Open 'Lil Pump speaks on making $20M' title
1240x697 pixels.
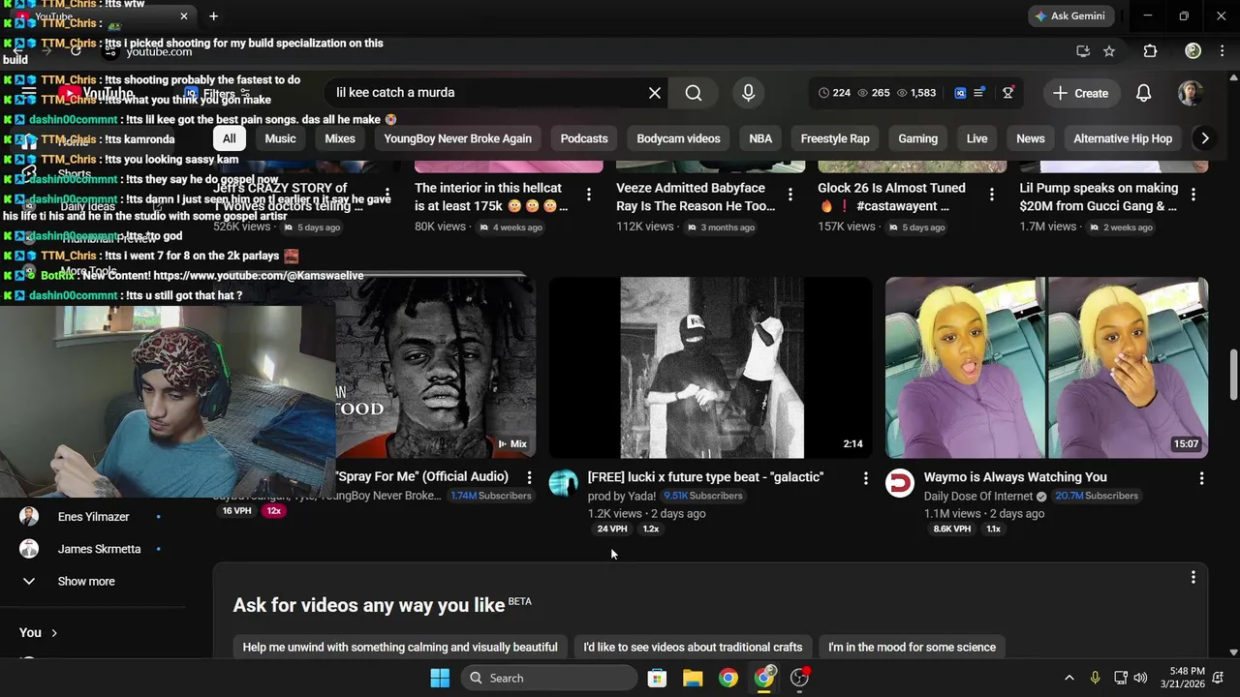[1099, 197]
